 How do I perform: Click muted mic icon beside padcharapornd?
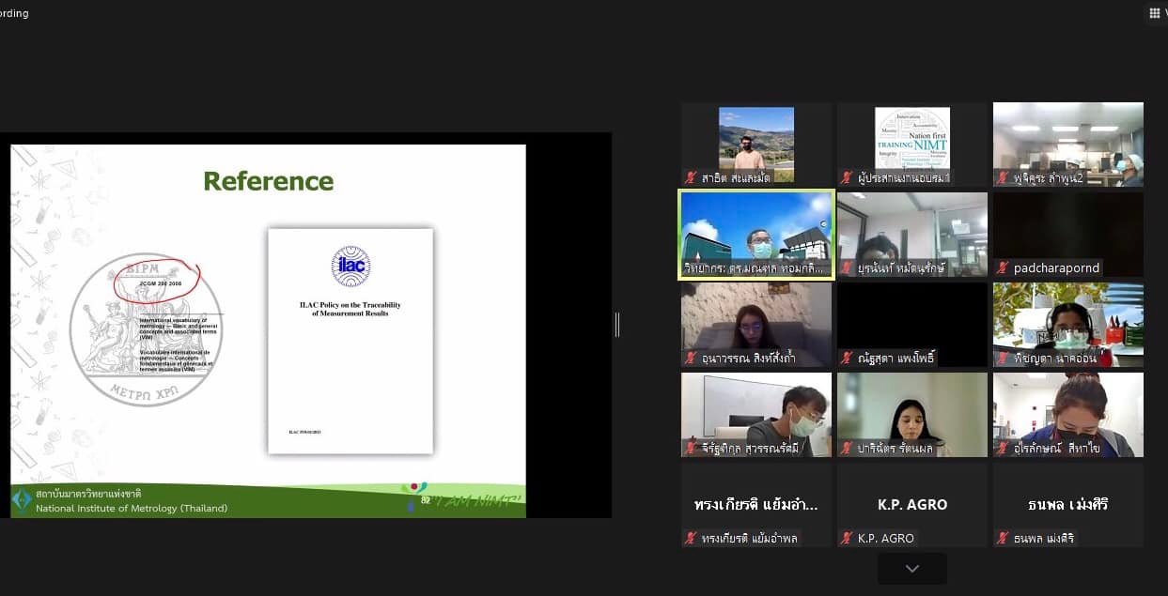coord(1004,268)
